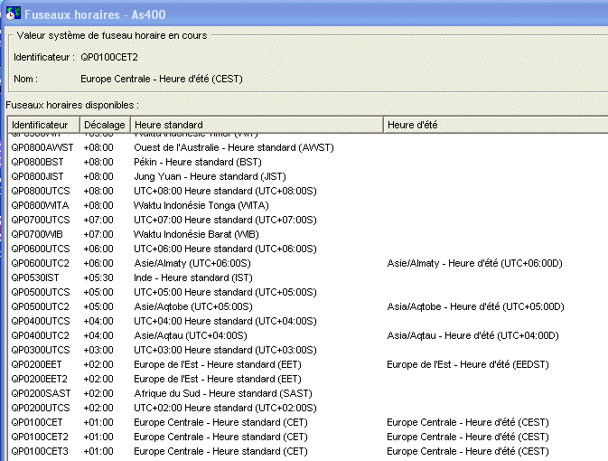The width and height of the screenshot is (608, 461).
Task: Select the QP0800BST row
Action: coord(308,162)
